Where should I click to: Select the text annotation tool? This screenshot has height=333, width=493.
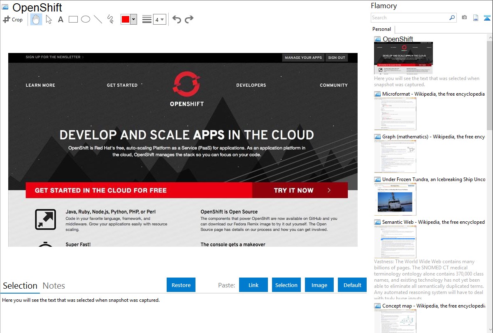pyautogui.click(x=60, y=19)
